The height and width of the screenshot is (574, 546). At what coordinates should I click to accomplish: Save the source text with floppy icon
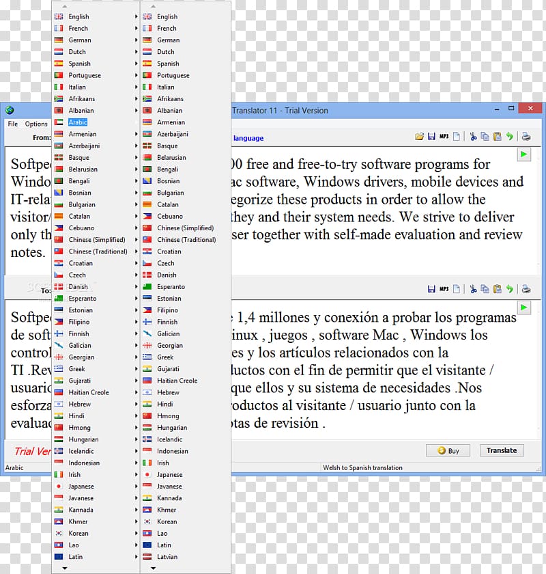click(431, 137)
